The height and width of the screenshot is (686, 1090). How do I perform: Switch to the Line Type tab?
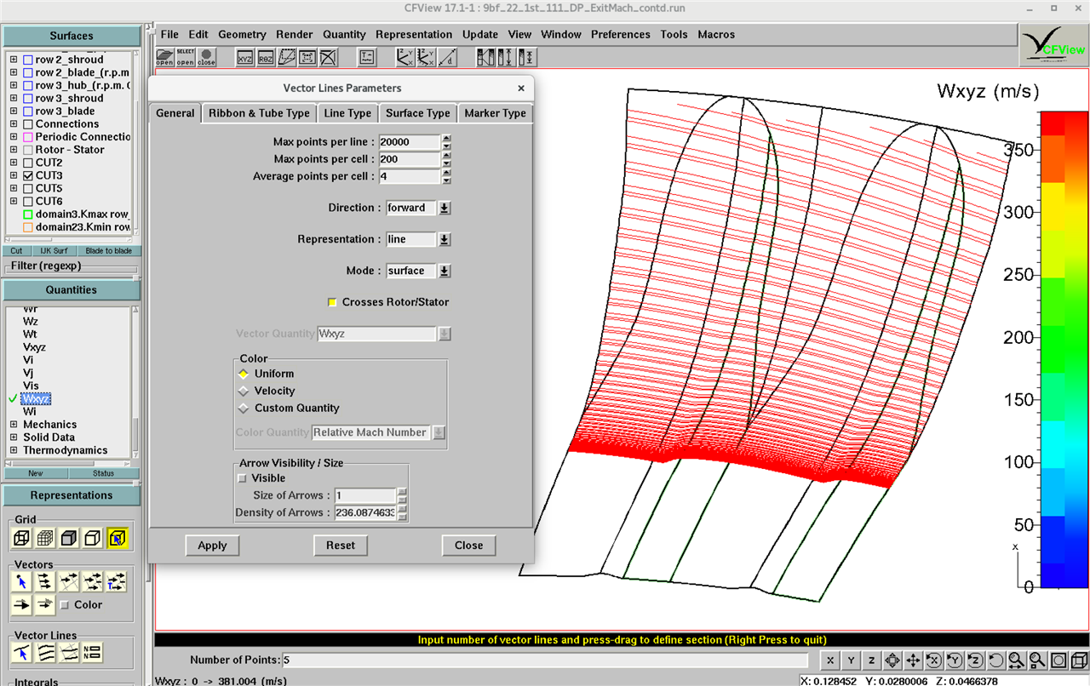coord(347,113)
